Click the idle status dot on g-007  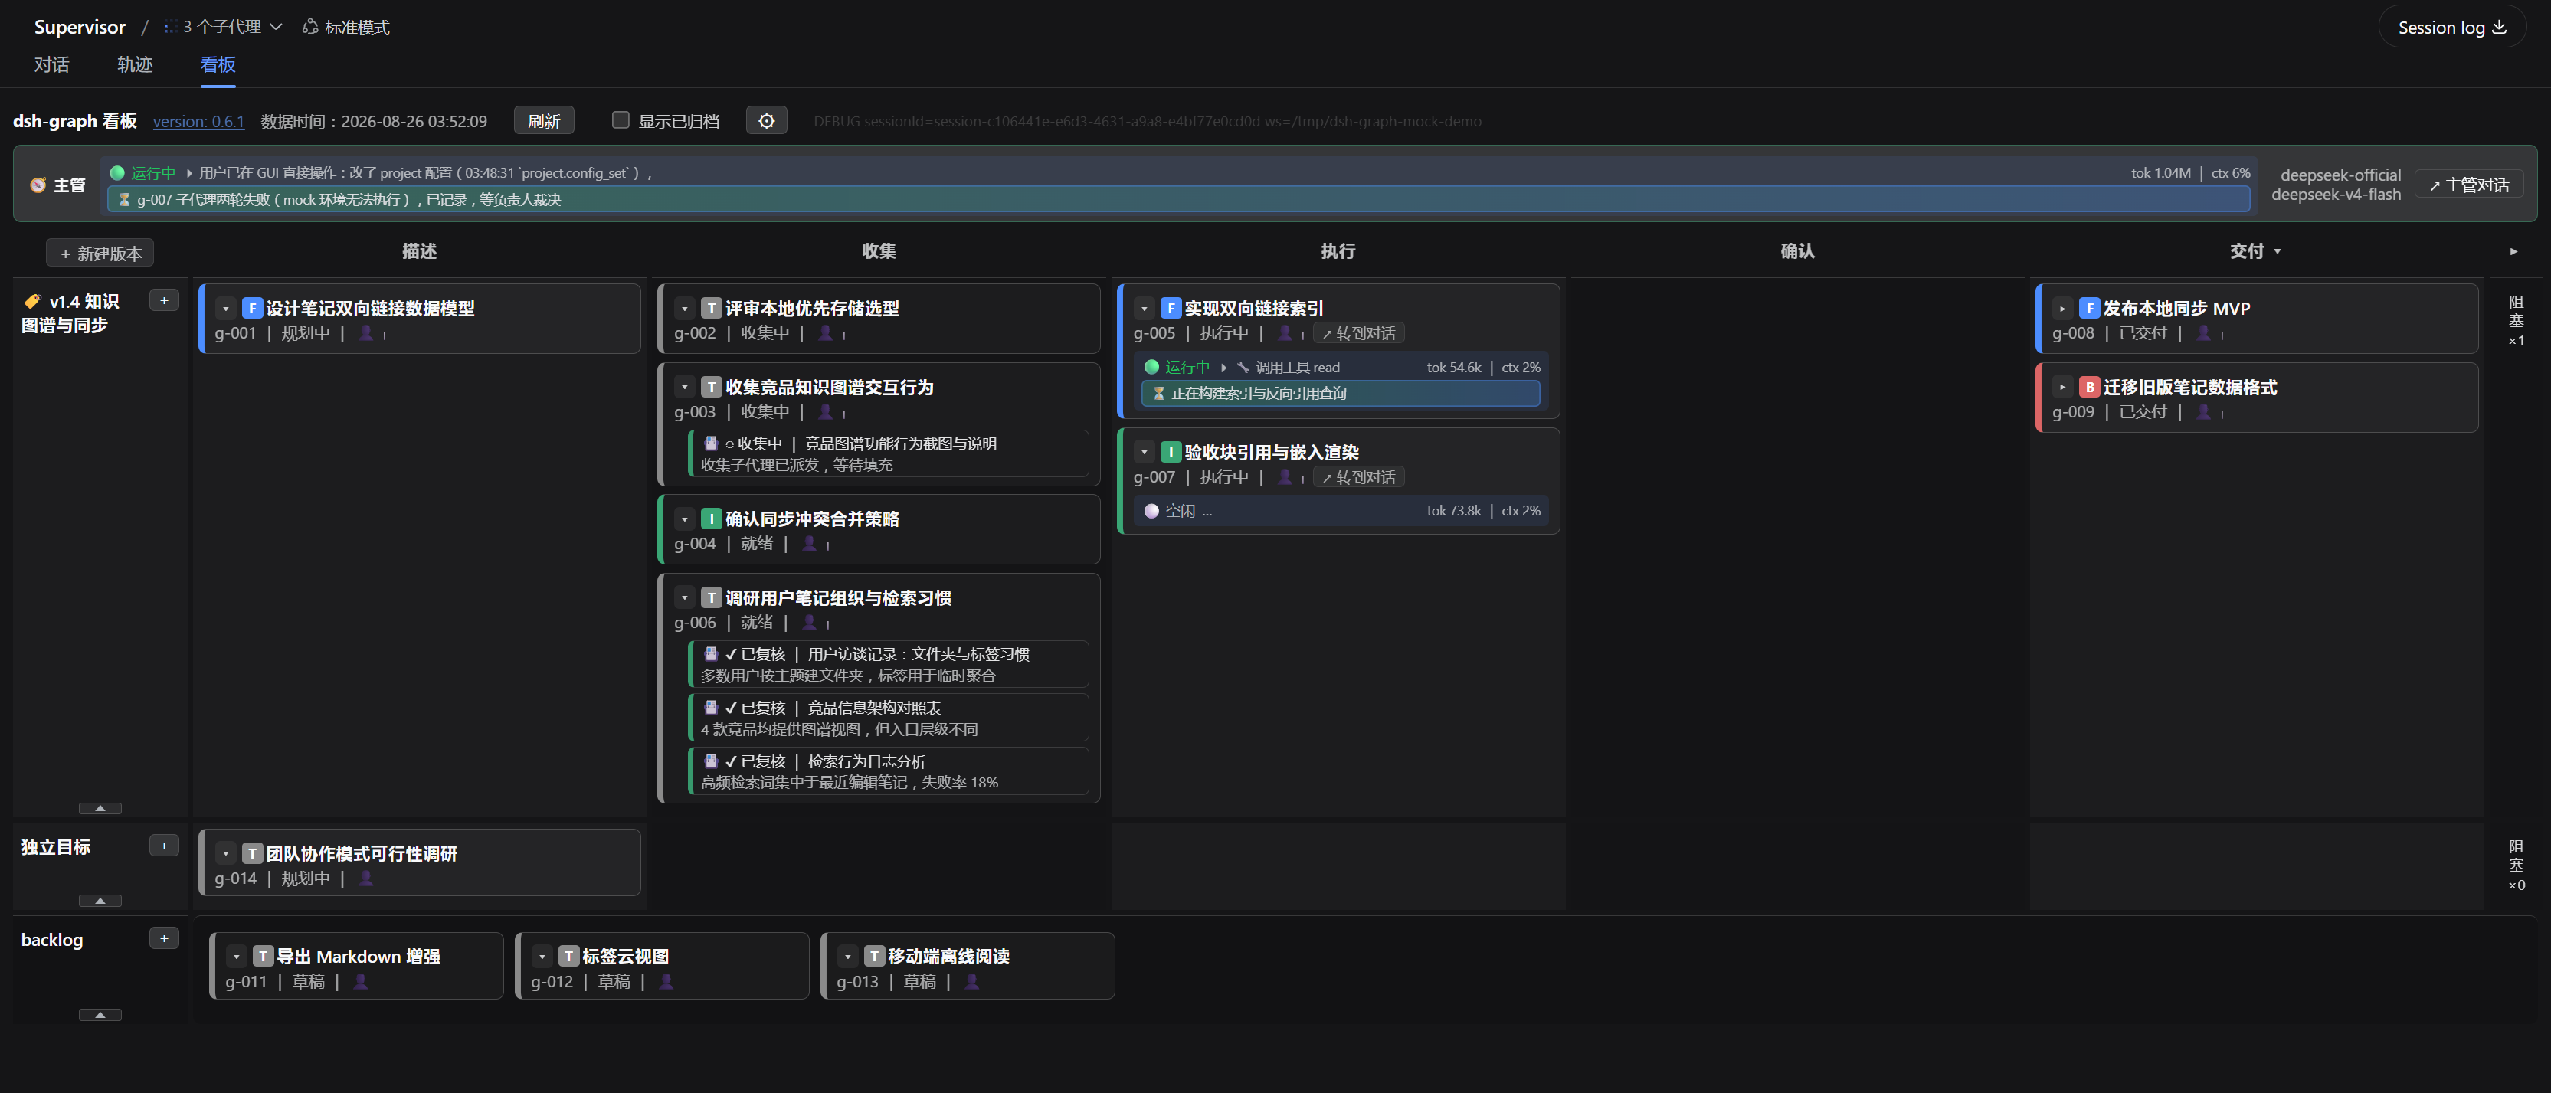click(x=1151, y=511)
